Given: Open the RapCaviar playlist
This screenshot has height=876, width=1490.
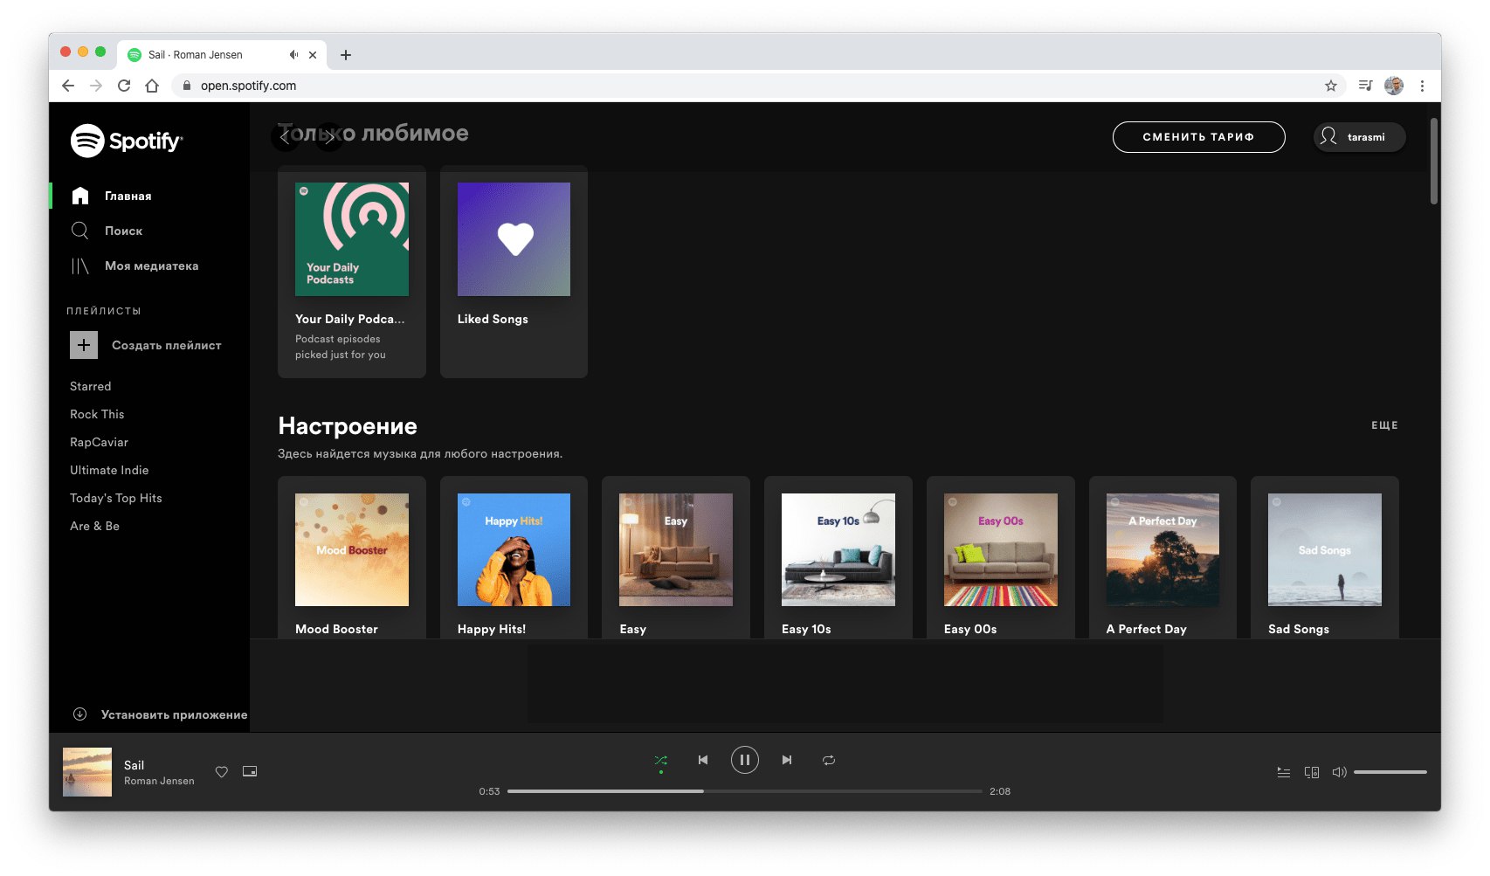Looking at the screenshot, I should [x=99, y=442].
